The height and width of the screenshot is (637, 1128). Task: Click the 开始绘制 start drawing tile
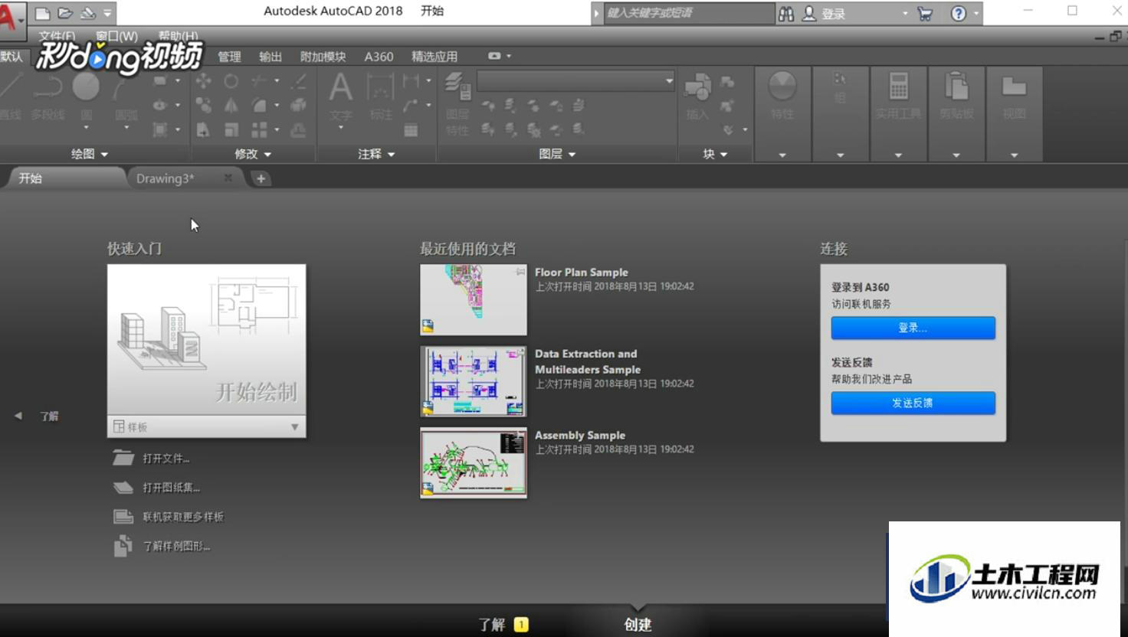pos(207,340)
